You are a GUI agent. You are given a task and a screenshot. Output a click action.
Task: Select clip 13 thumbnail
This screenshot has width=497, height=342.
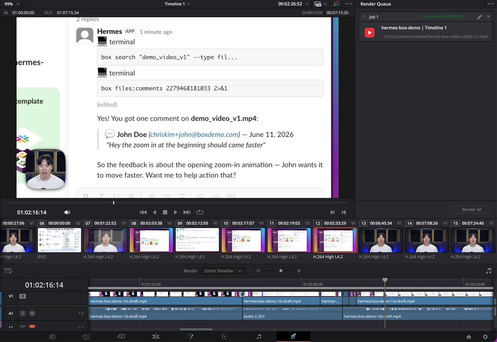click(380, 240)
